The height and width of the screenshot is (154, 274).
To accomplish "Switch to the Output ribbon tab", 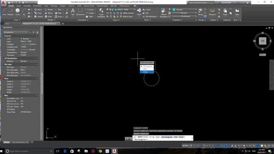I will pyautogui.click(x=63, y=6).
